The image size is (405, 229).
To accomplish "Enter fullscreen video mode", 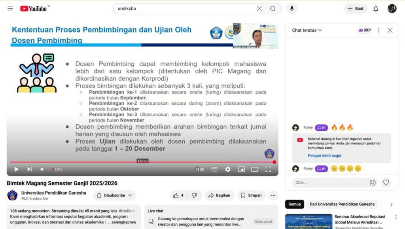I will point(268,169).
